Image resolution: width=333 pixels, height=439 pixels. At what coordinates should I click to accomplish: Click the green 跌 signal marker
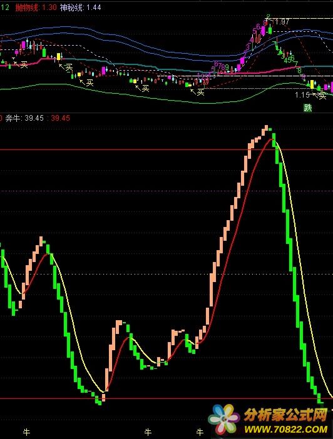[x=308, y=108]
